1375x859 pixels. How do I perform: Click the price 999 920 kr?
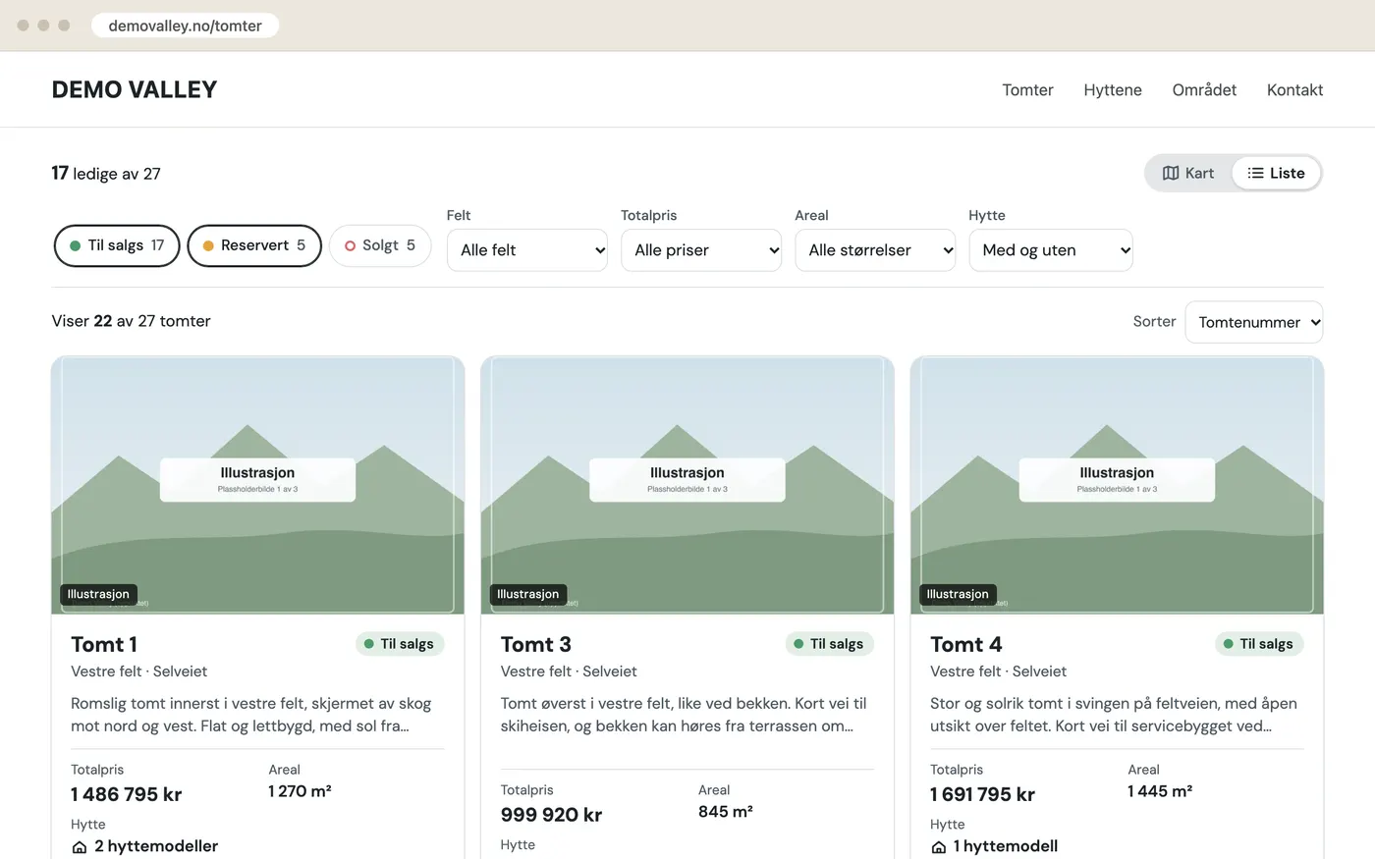(x=551, y=815)
